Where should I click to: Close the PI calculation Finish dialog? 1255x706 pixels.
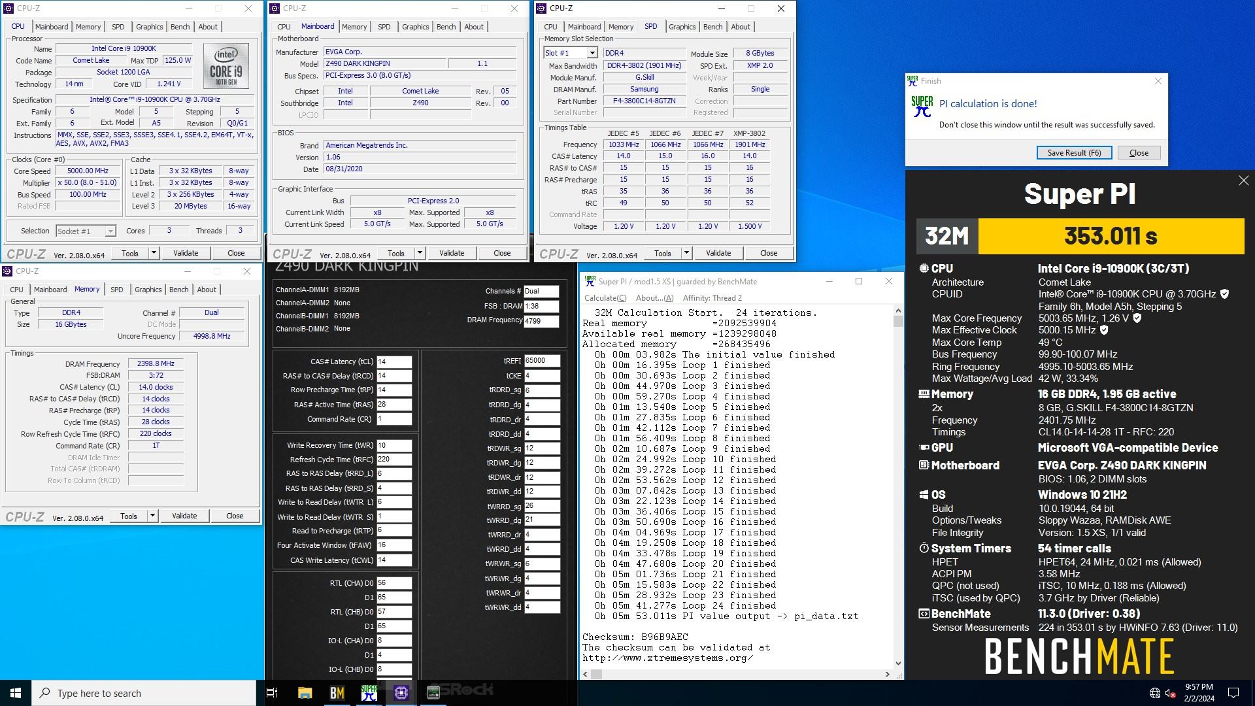pyautogui.click(x=1158, y=81)
